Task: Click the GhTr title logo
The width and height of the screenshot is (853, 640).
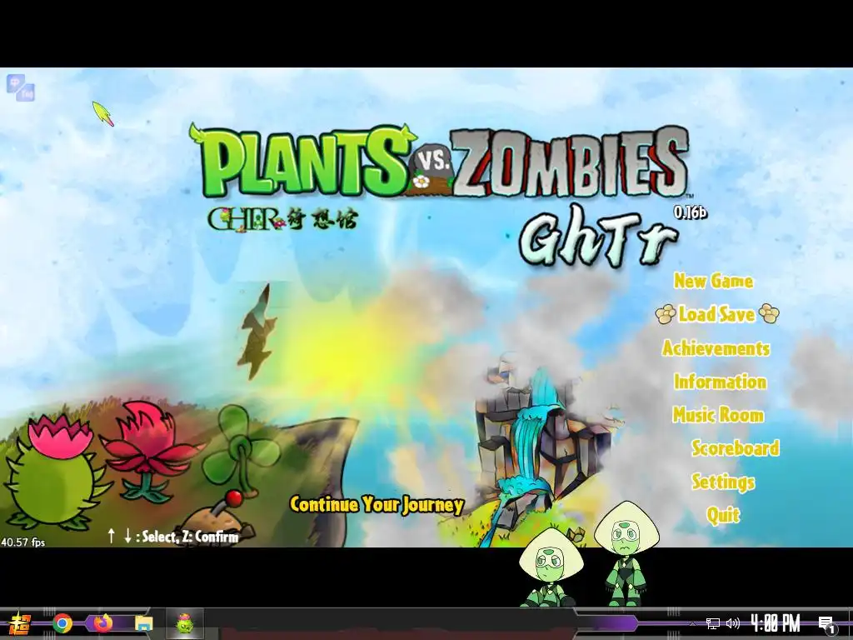Action: click(598, 237)
